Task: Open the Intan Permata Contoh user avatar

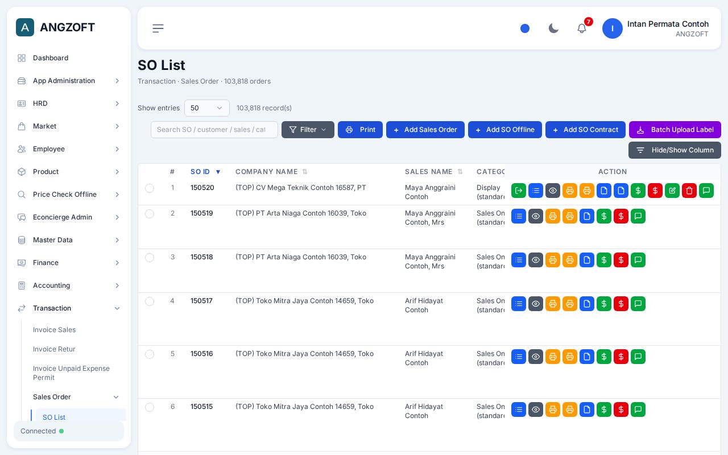Action: [613, 28]
